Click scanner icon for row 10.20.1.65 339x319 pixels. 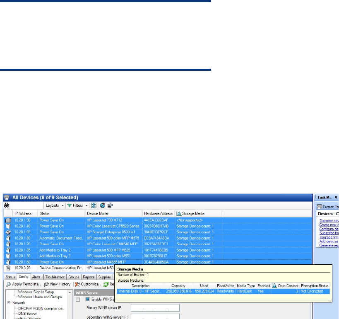click(8, 232)
